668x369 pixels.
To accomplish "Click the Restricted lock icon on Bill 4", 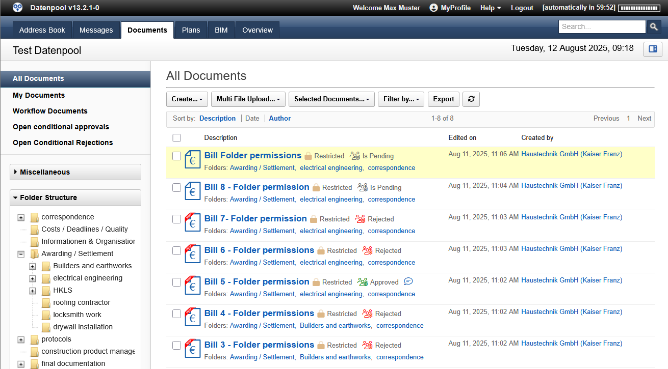I will tap(321, 314).
